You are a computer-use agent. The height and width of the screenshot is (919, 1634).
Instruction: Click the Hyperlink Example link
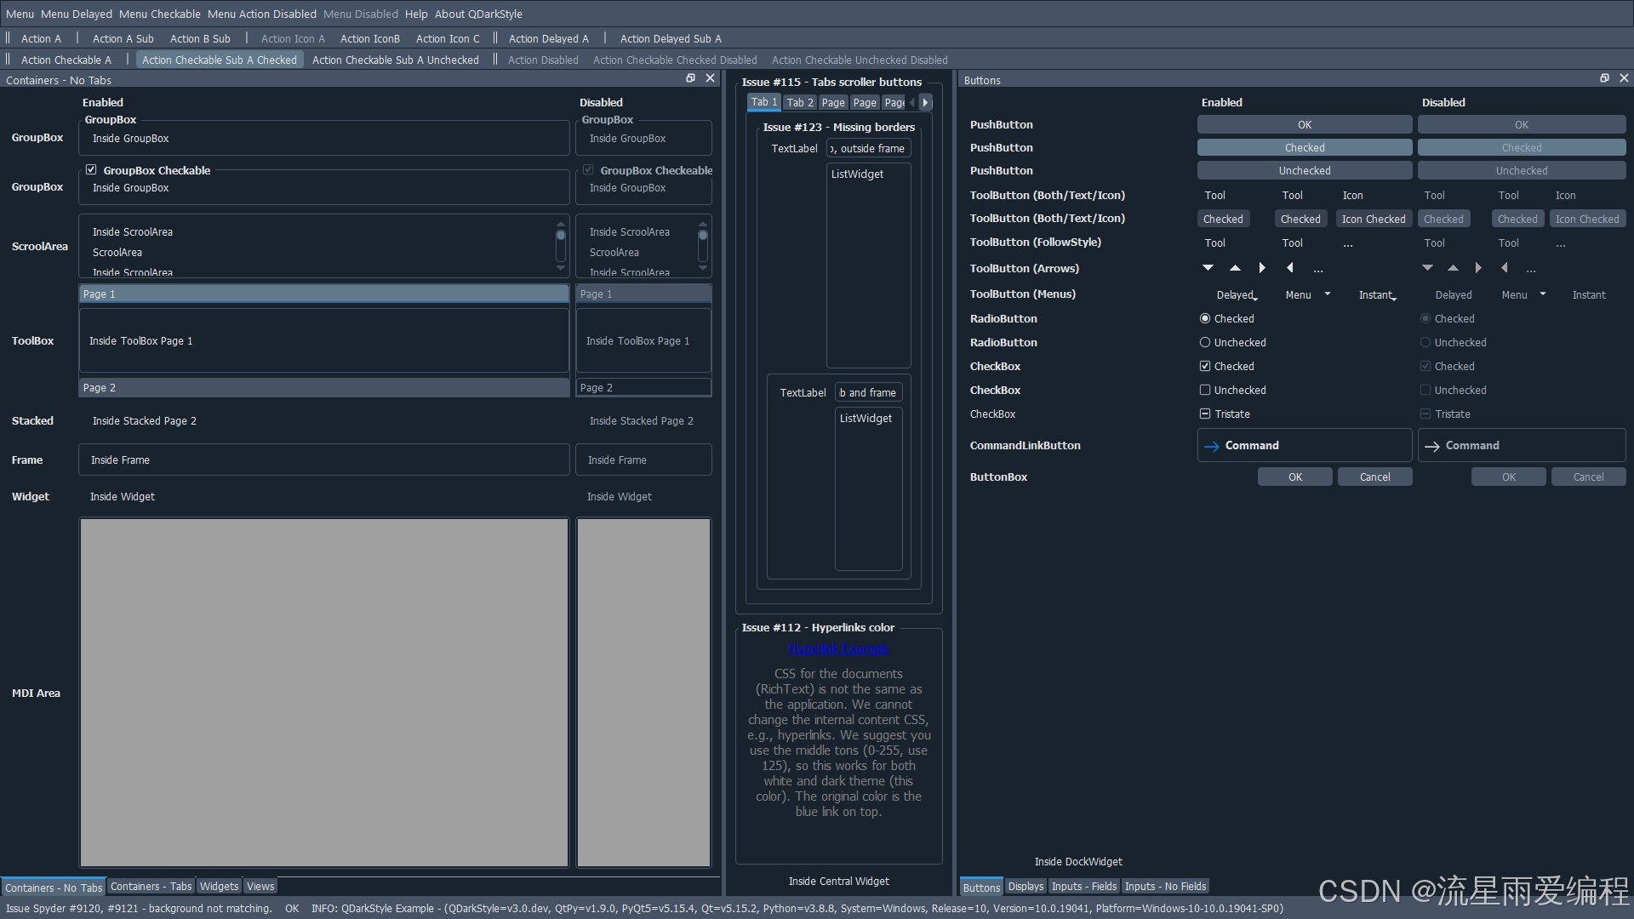pyautogui.click(x=838, y=648)
